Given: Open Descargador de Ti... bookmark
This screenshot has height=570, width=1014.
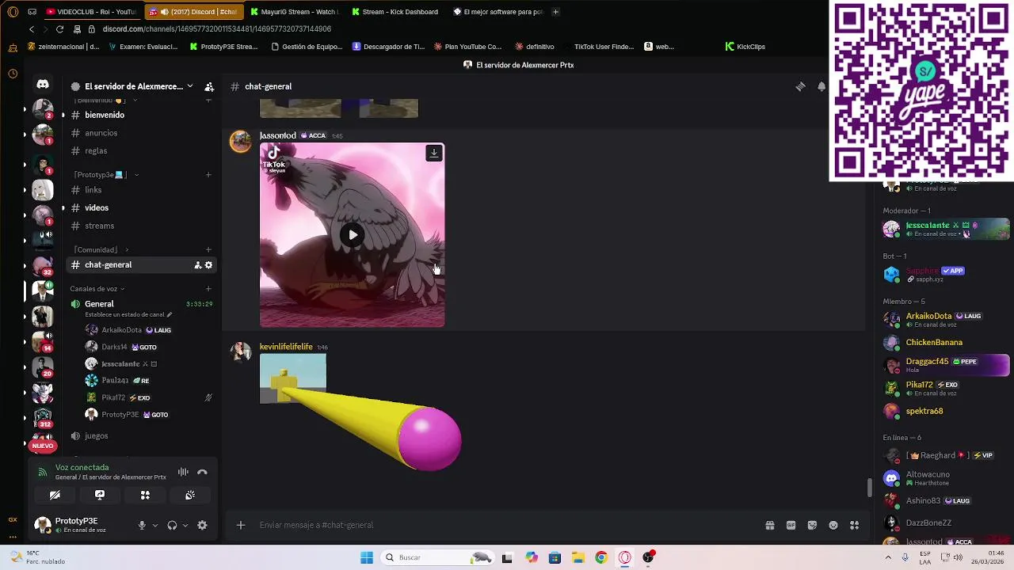Looking at the screenshot, I should (389, 47).
